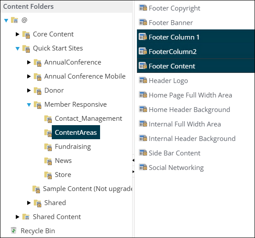The height and width of the screenshot is (238, 255).
Task: Collapse the Member Responsive node
Action: tap(29, 105)
